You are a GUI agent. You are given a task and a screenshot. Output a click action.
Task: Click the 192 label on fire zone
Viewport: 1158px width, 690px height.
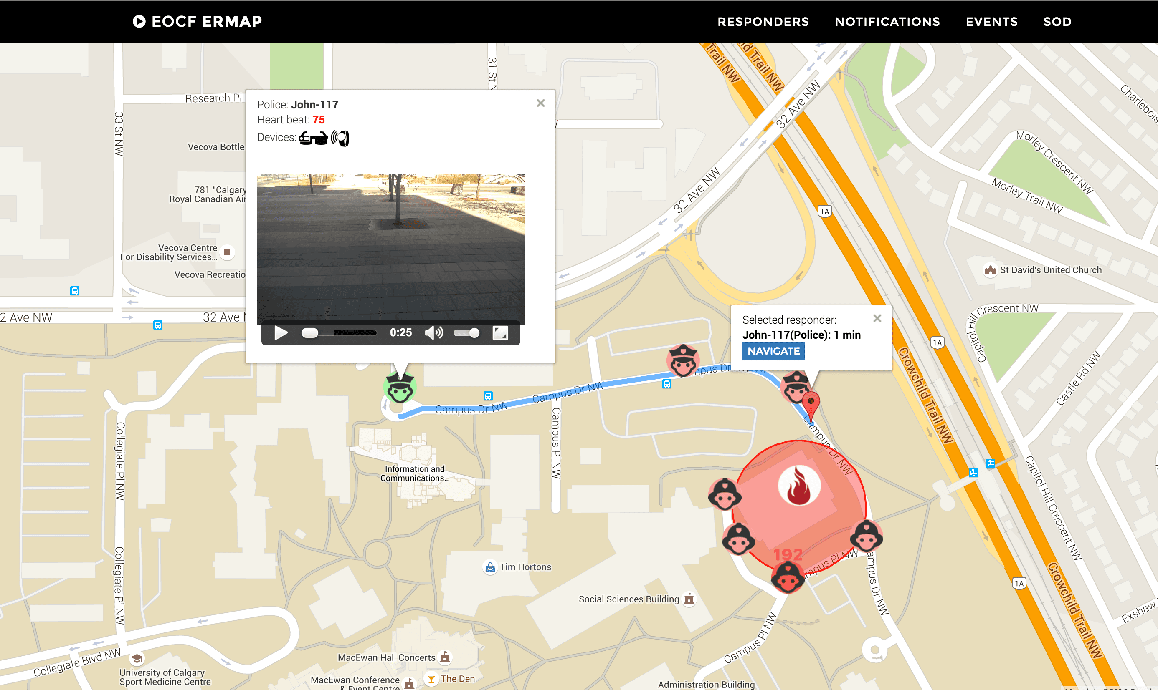(x=788, y=554)
